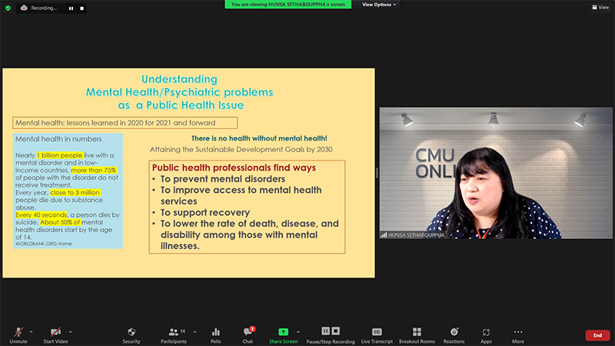Click 'To prevent mental disorders' bullet
Viewport: 615px width, 346px height.
(223, 179)
